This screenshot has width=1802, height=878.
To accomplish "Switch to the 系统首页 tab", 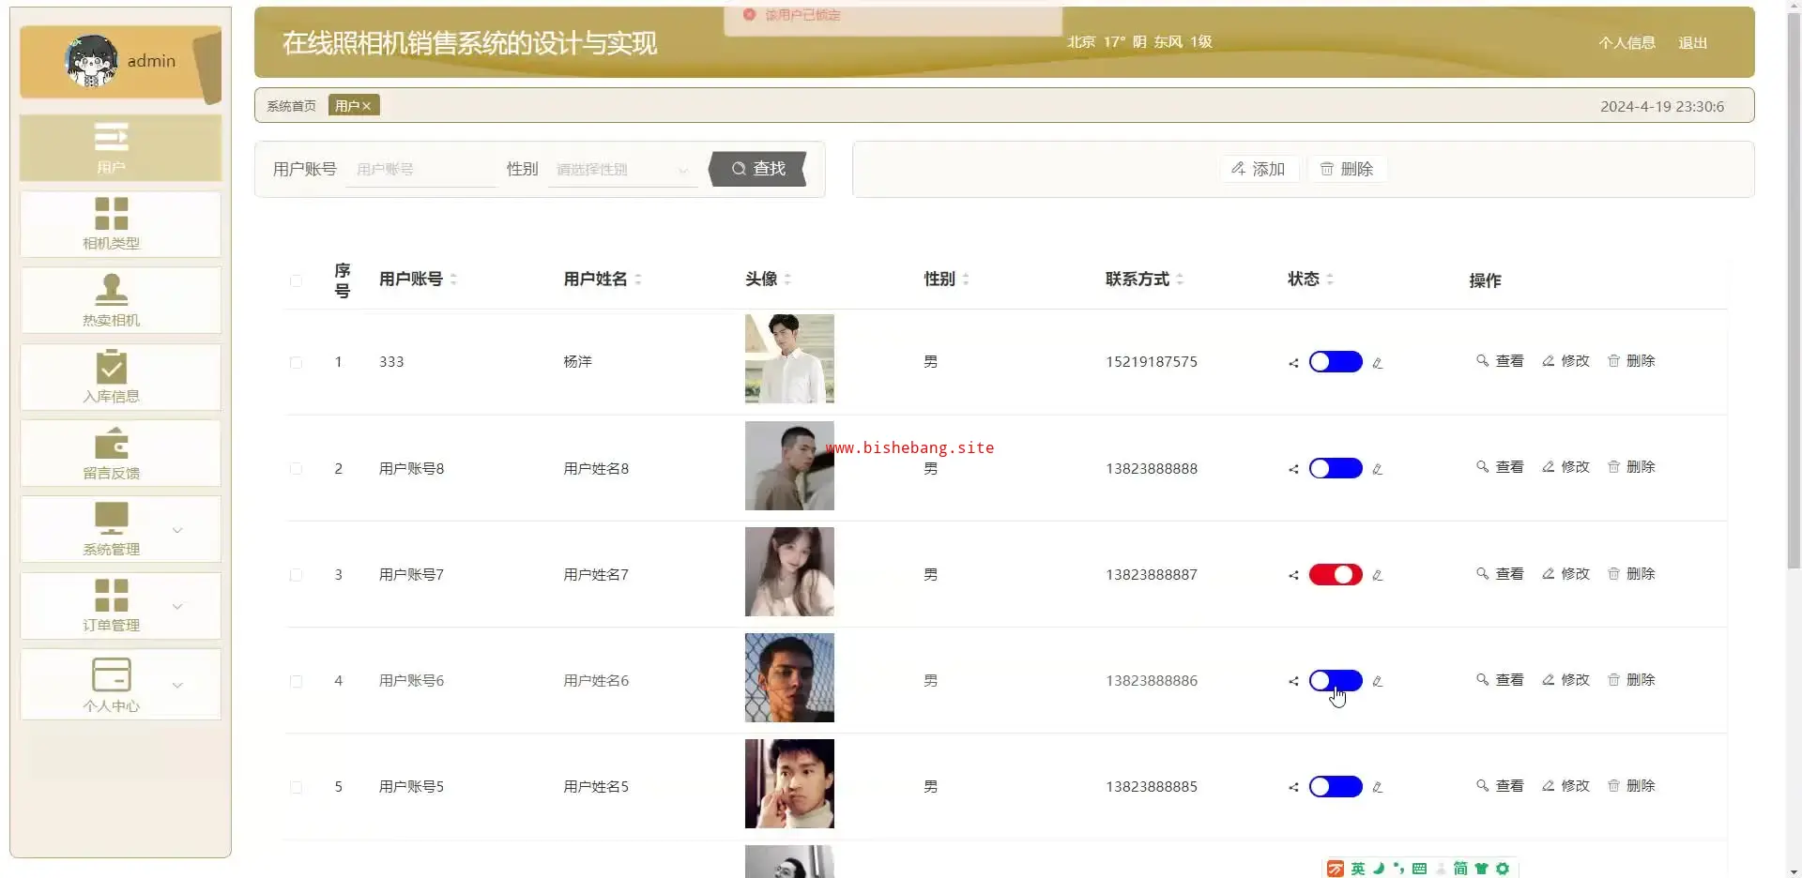I will (x=291, y=106).
